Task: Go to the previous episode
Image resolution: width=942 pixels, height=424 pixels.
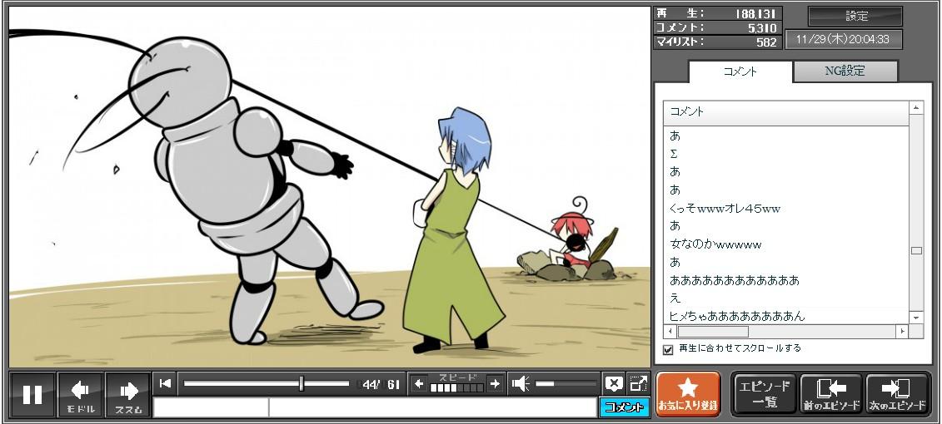Action: 830,394
